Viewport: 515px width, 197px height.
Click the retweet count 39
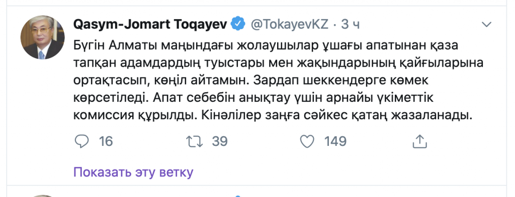click(220, 141)
